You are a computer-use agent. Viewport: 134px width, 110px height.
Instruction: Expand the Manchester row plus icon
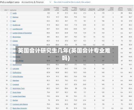point(11,57)
